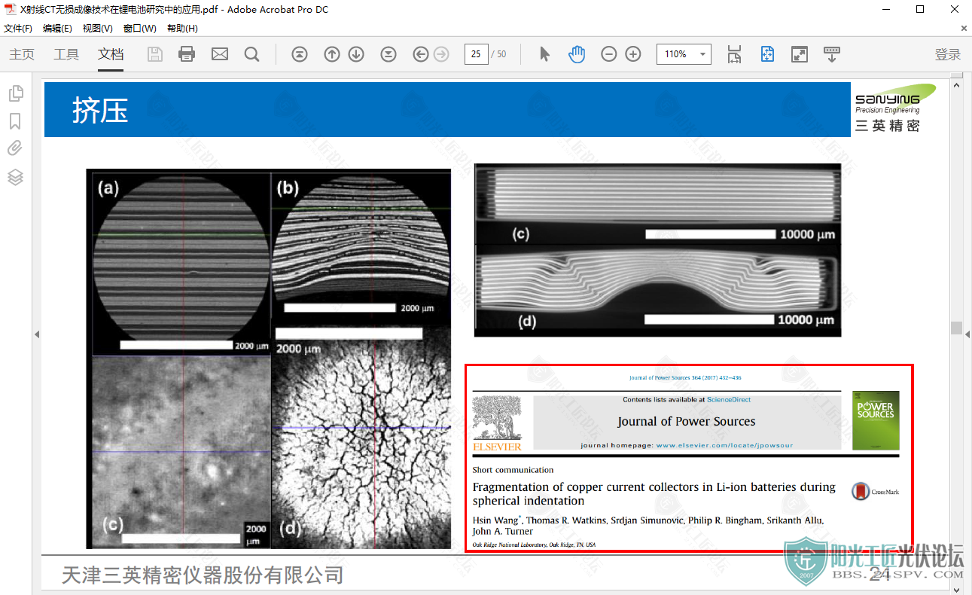The height and width of the screenshot is (595, 972).
Task: Open the Page Thumbnails panel
Action: click(16, 93)
